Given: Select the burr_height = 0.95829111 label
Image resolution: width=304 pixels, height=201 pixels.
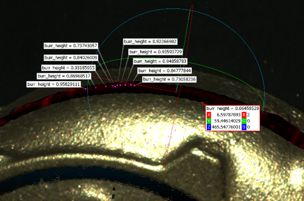Looking at the screenshot, I should (54, 84).
